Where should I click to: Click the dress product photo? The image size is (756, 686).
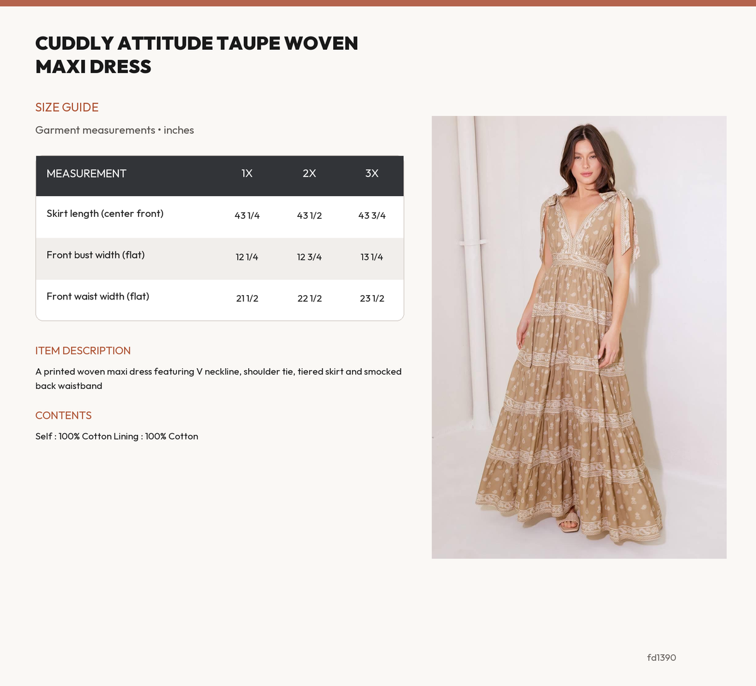579,337
